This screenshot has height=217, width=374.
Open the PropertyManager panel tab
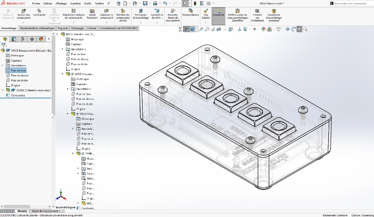(14, 39)
